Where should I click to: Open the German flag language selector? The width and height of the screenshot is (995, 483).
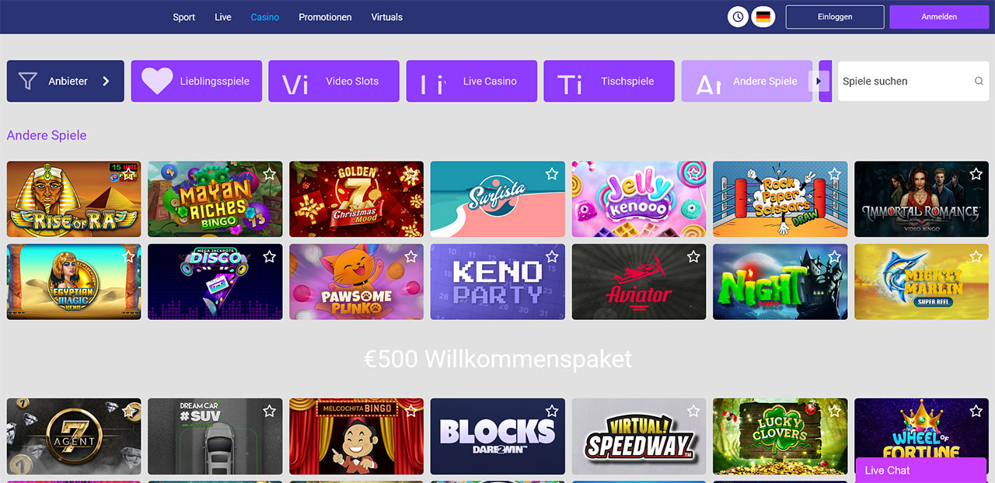click(x=763, y=16)
